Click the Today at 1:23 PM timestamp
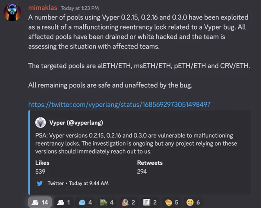Viewport: 261px width, 208px height. point(80,8)
